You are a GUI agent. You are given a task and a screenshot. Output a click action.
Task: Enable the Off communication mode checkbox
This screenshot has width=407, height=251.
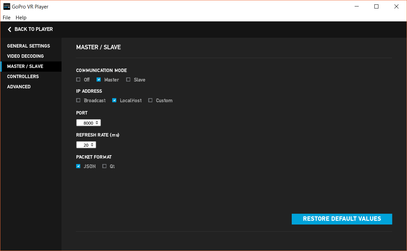click(x=78, y=80)
